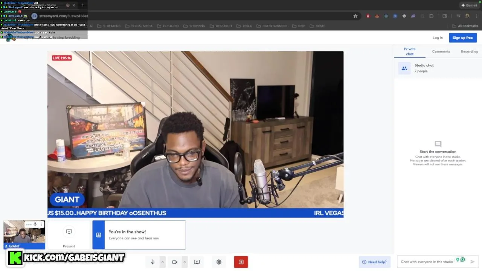Image resolution: width=482 pixels, height=271 pixels.
Task: Bookmark this page with the star icon
Action: (355, 16)
